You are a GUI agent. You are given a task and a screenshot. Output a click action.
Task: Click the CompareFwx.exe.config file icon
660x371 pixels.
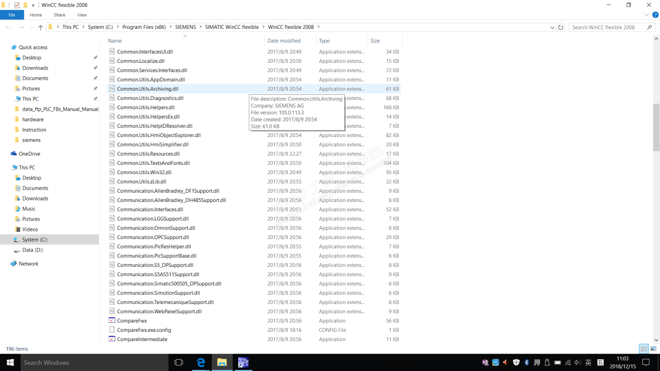[x=112, y=330]
